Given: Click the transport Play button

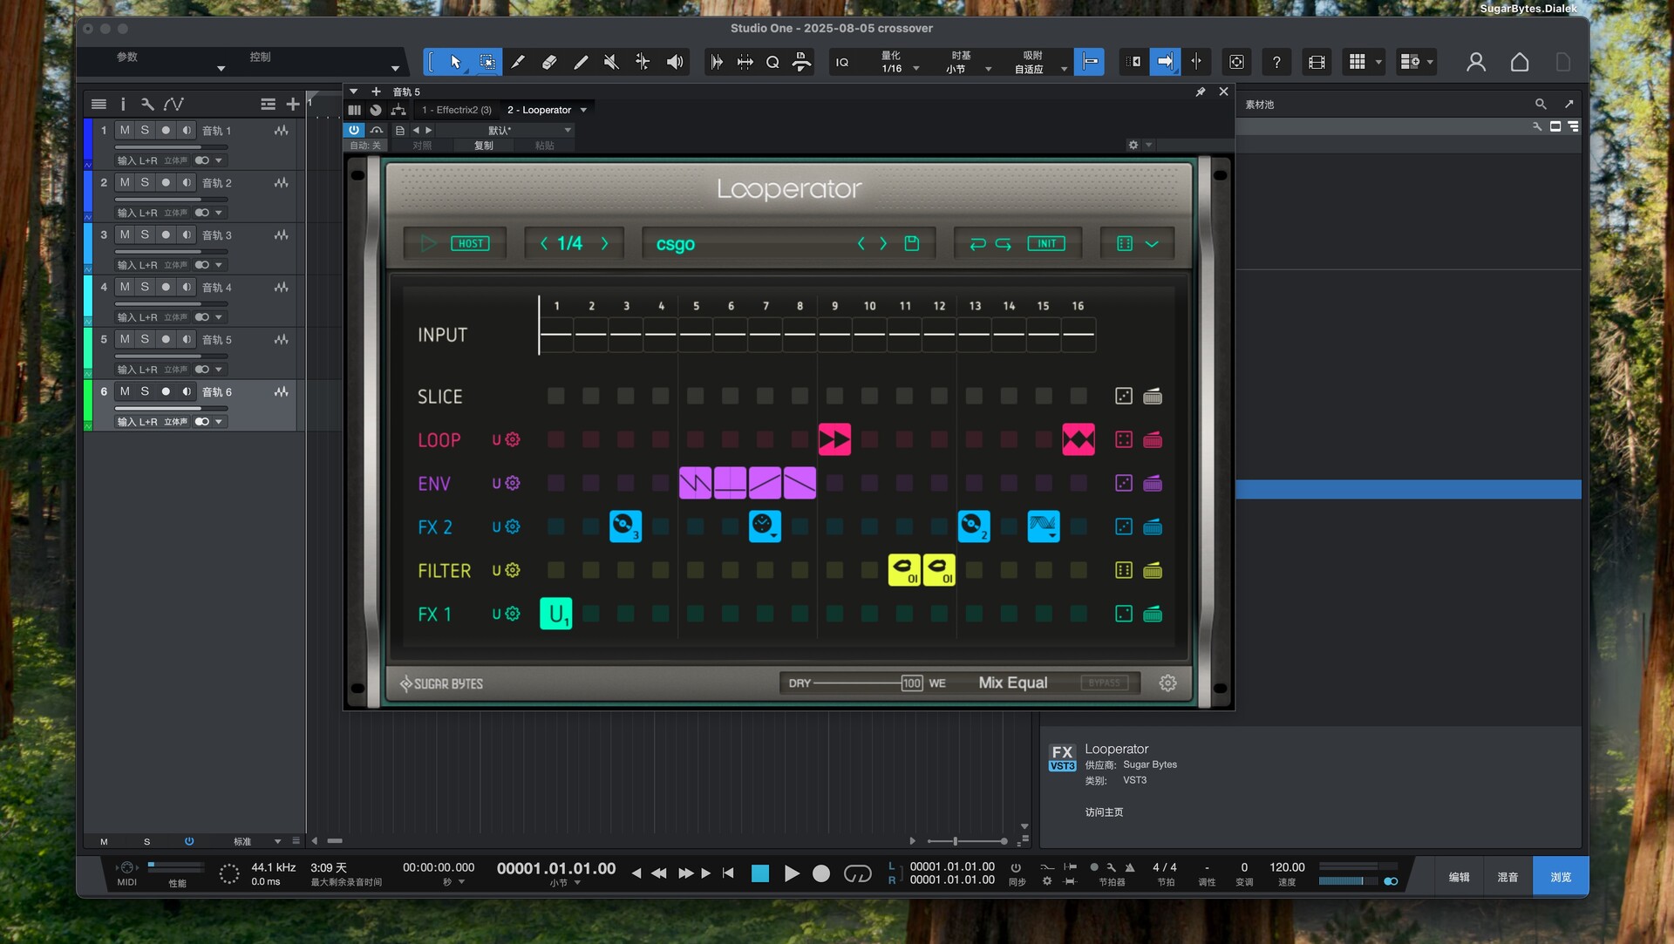Looking at the screenshot, I should 792,873.
